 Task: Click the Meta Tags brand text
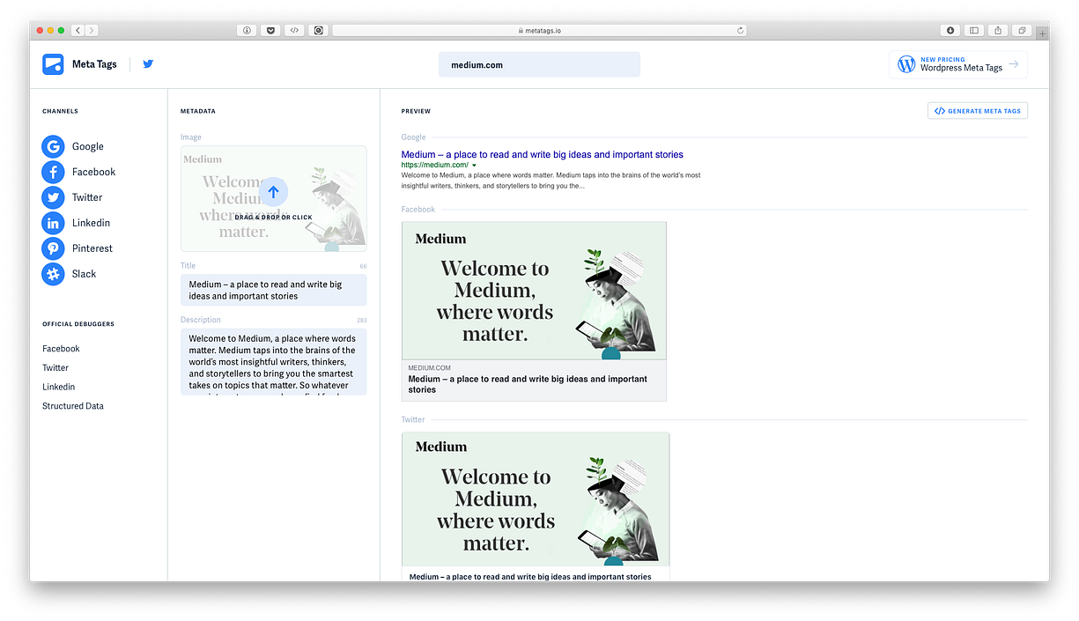click(94, 64)
